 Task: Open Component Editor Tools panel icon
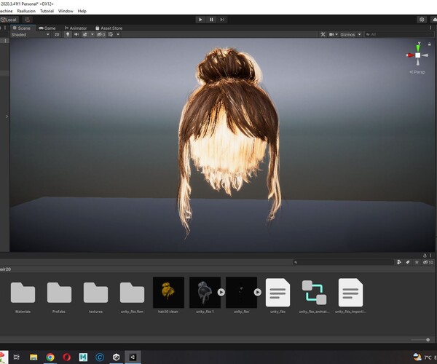[x=323, y=34]
